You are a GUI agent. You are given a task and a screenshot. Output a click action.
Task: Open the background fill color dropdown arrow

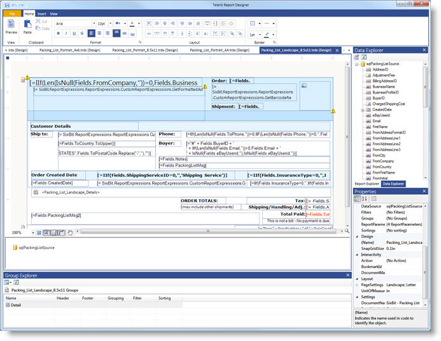(125, 24)
